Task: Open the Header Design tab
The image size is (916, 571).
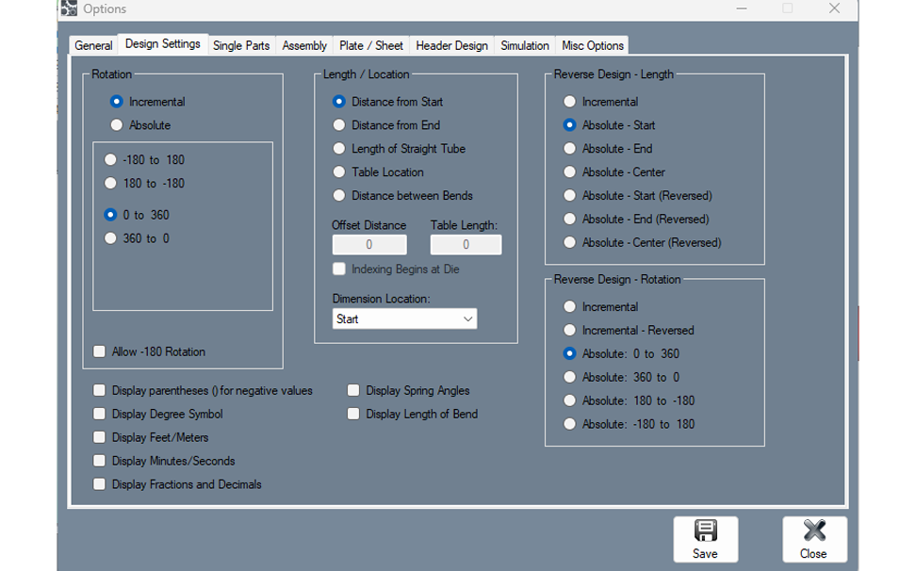Action: pyautogui.click(x=451, y=45)
